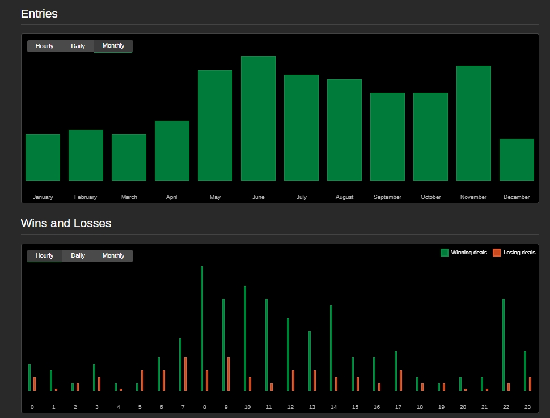The width and height of the screenshot is (550, 418).
Task: Click the January bar in Entries chart
Action: click(43, 157)
